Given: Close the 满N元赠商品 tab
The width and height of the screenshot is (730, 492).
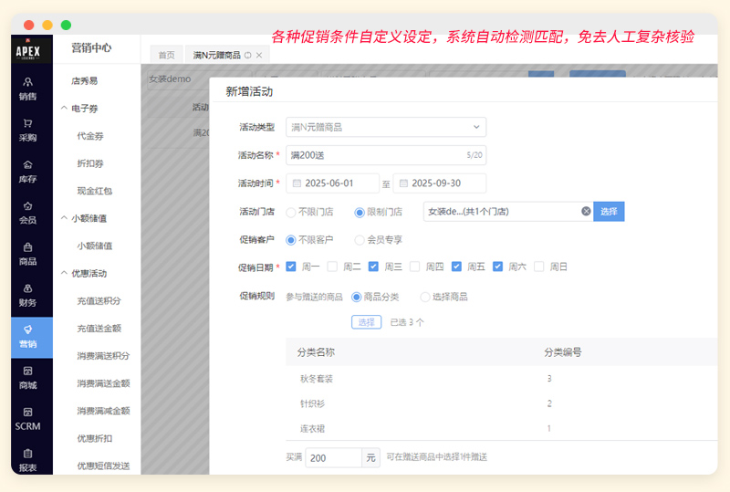Looking at the screenshot, I should (259, 55).
